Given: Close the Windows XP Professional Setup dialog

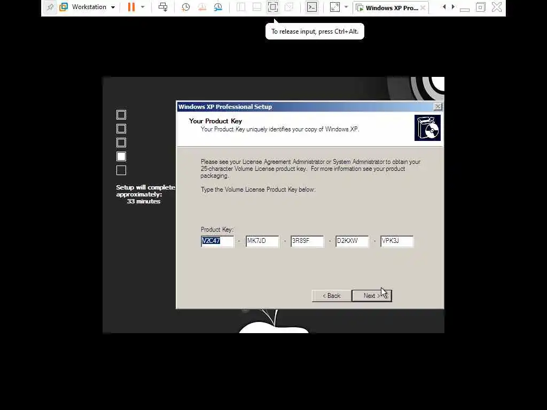Looking at the screenshot, I should tap(438, 107).
